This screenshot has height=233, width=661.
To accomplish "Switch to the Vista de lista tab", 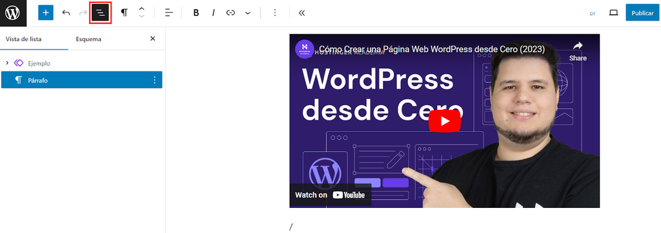I will pos(24,39).
